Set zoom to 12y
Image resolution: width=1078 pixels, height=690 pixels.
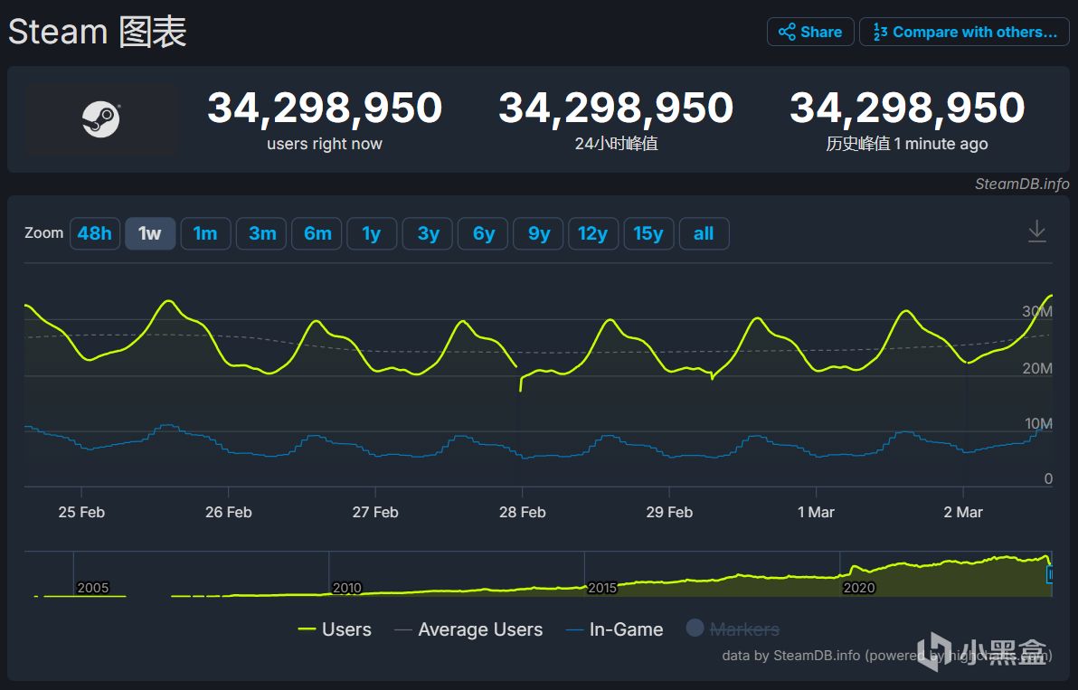click(x=593, y=233)
